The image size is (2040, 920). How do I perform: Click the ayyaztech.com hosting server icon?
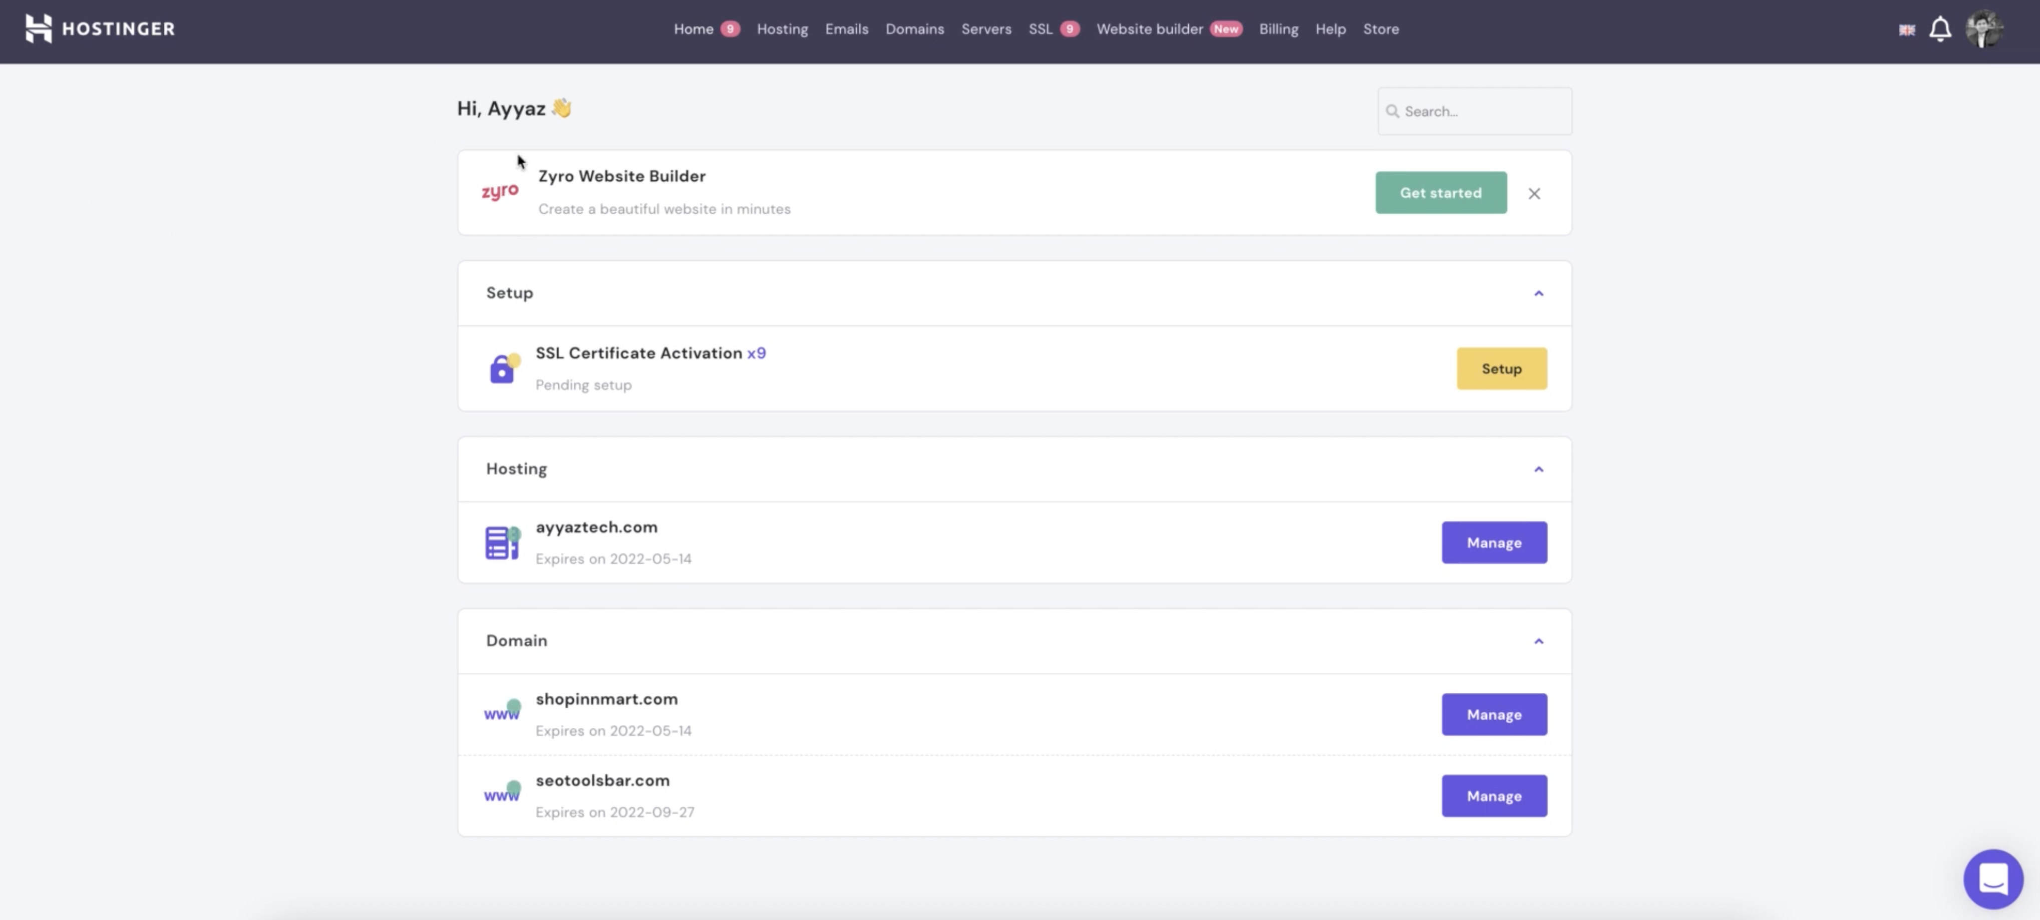tap(502, 543)
